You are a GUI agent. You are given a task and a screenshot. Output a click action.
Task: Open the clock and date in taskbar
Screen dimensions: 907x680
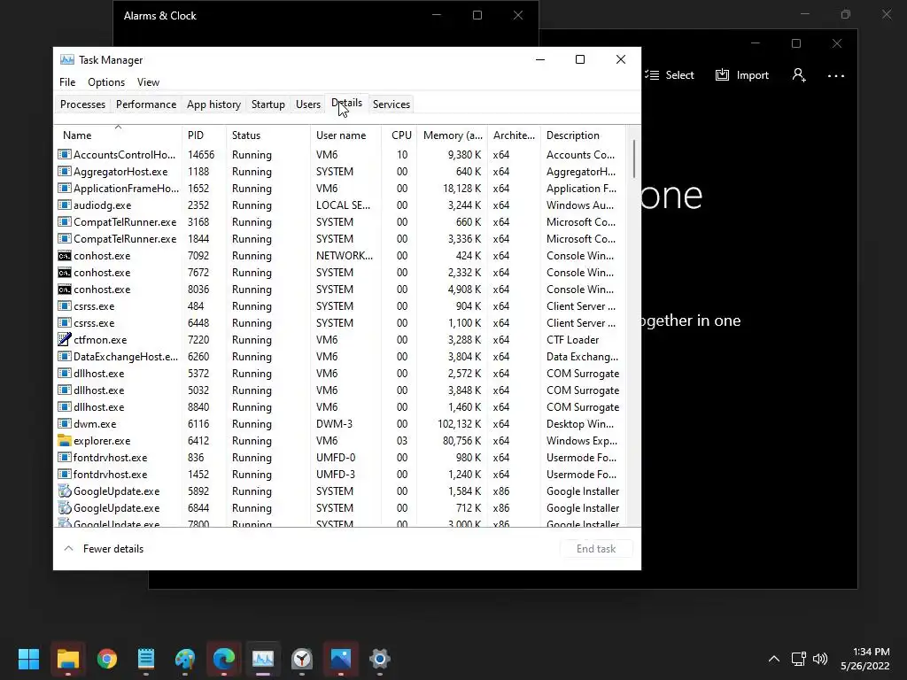(x=864, y=659)
